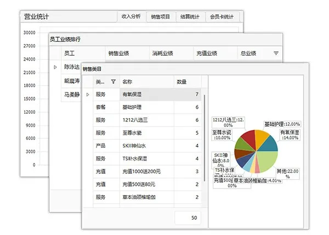Open the 会员卡统计 tab
Viewport: 329px width, 235px height.
tap(222, 17)
